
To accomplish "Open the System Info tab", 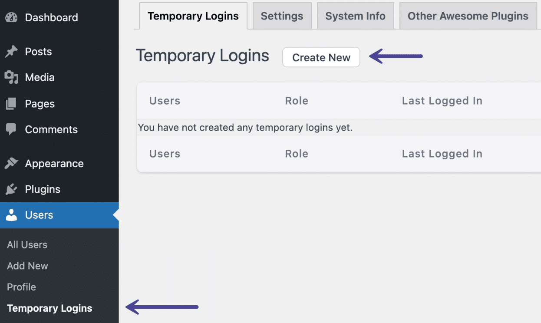I will click(x=355, y=16).
